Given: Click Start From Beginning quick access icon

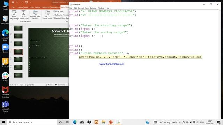Looking at the screenshot, I should pyautogui.click(x=26, y=2).
